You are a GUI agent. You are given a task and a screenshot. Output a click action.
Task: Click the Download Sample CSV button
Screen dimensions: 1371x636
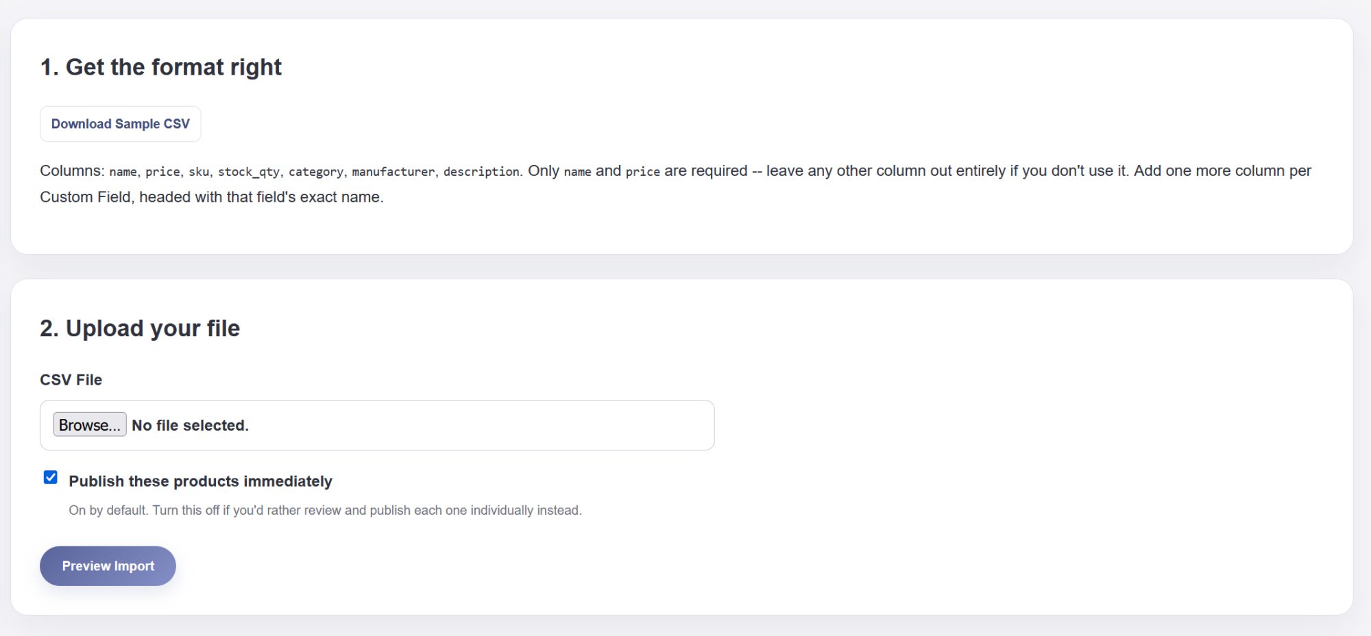[x=120, y=124]
